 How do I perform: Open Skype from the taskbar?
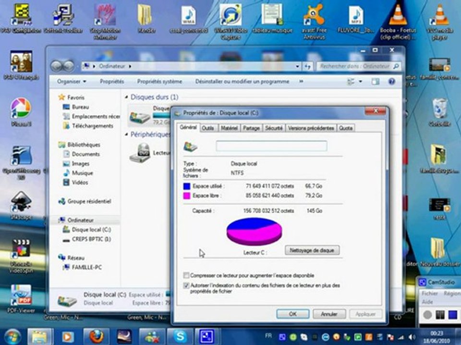click(180, 336)
